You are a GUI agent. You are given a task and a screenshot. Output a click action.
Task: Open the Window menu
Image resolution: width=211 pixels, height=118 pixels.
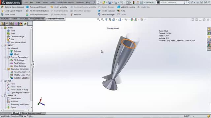[x=80, y=2]
